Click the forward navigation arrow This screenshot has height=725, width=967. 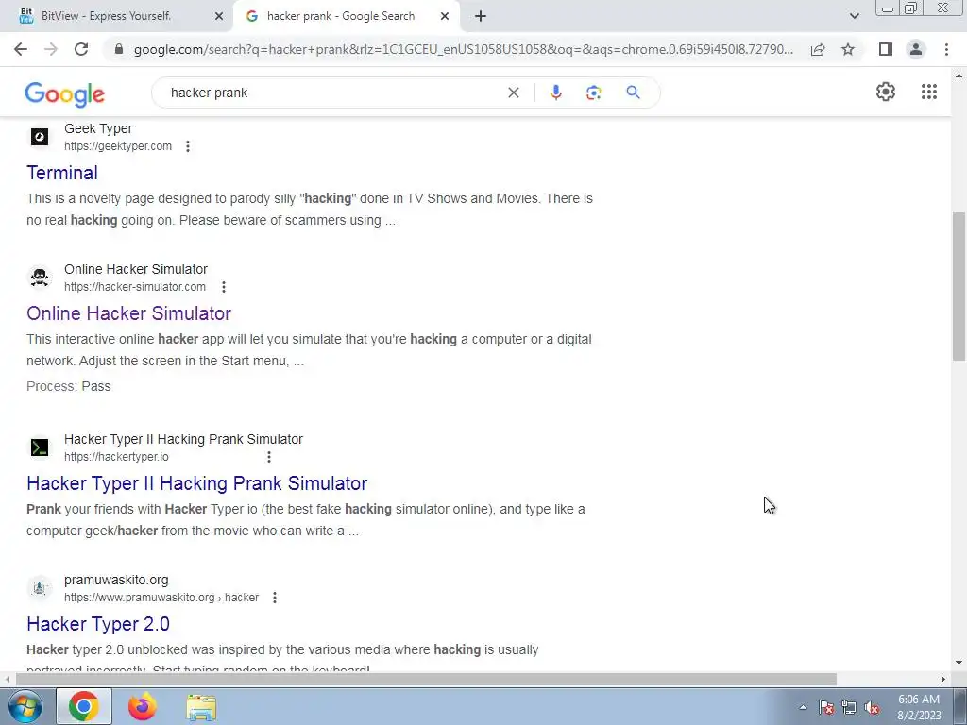(x=51, y=49)
